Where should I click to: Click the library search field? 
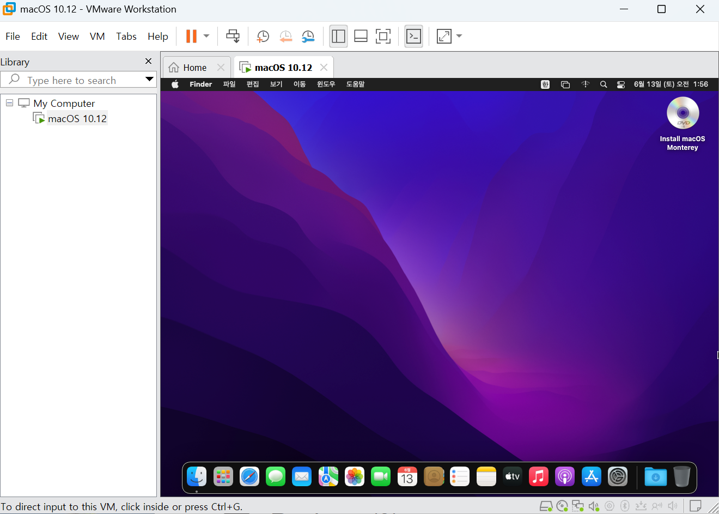pos(72,80)
